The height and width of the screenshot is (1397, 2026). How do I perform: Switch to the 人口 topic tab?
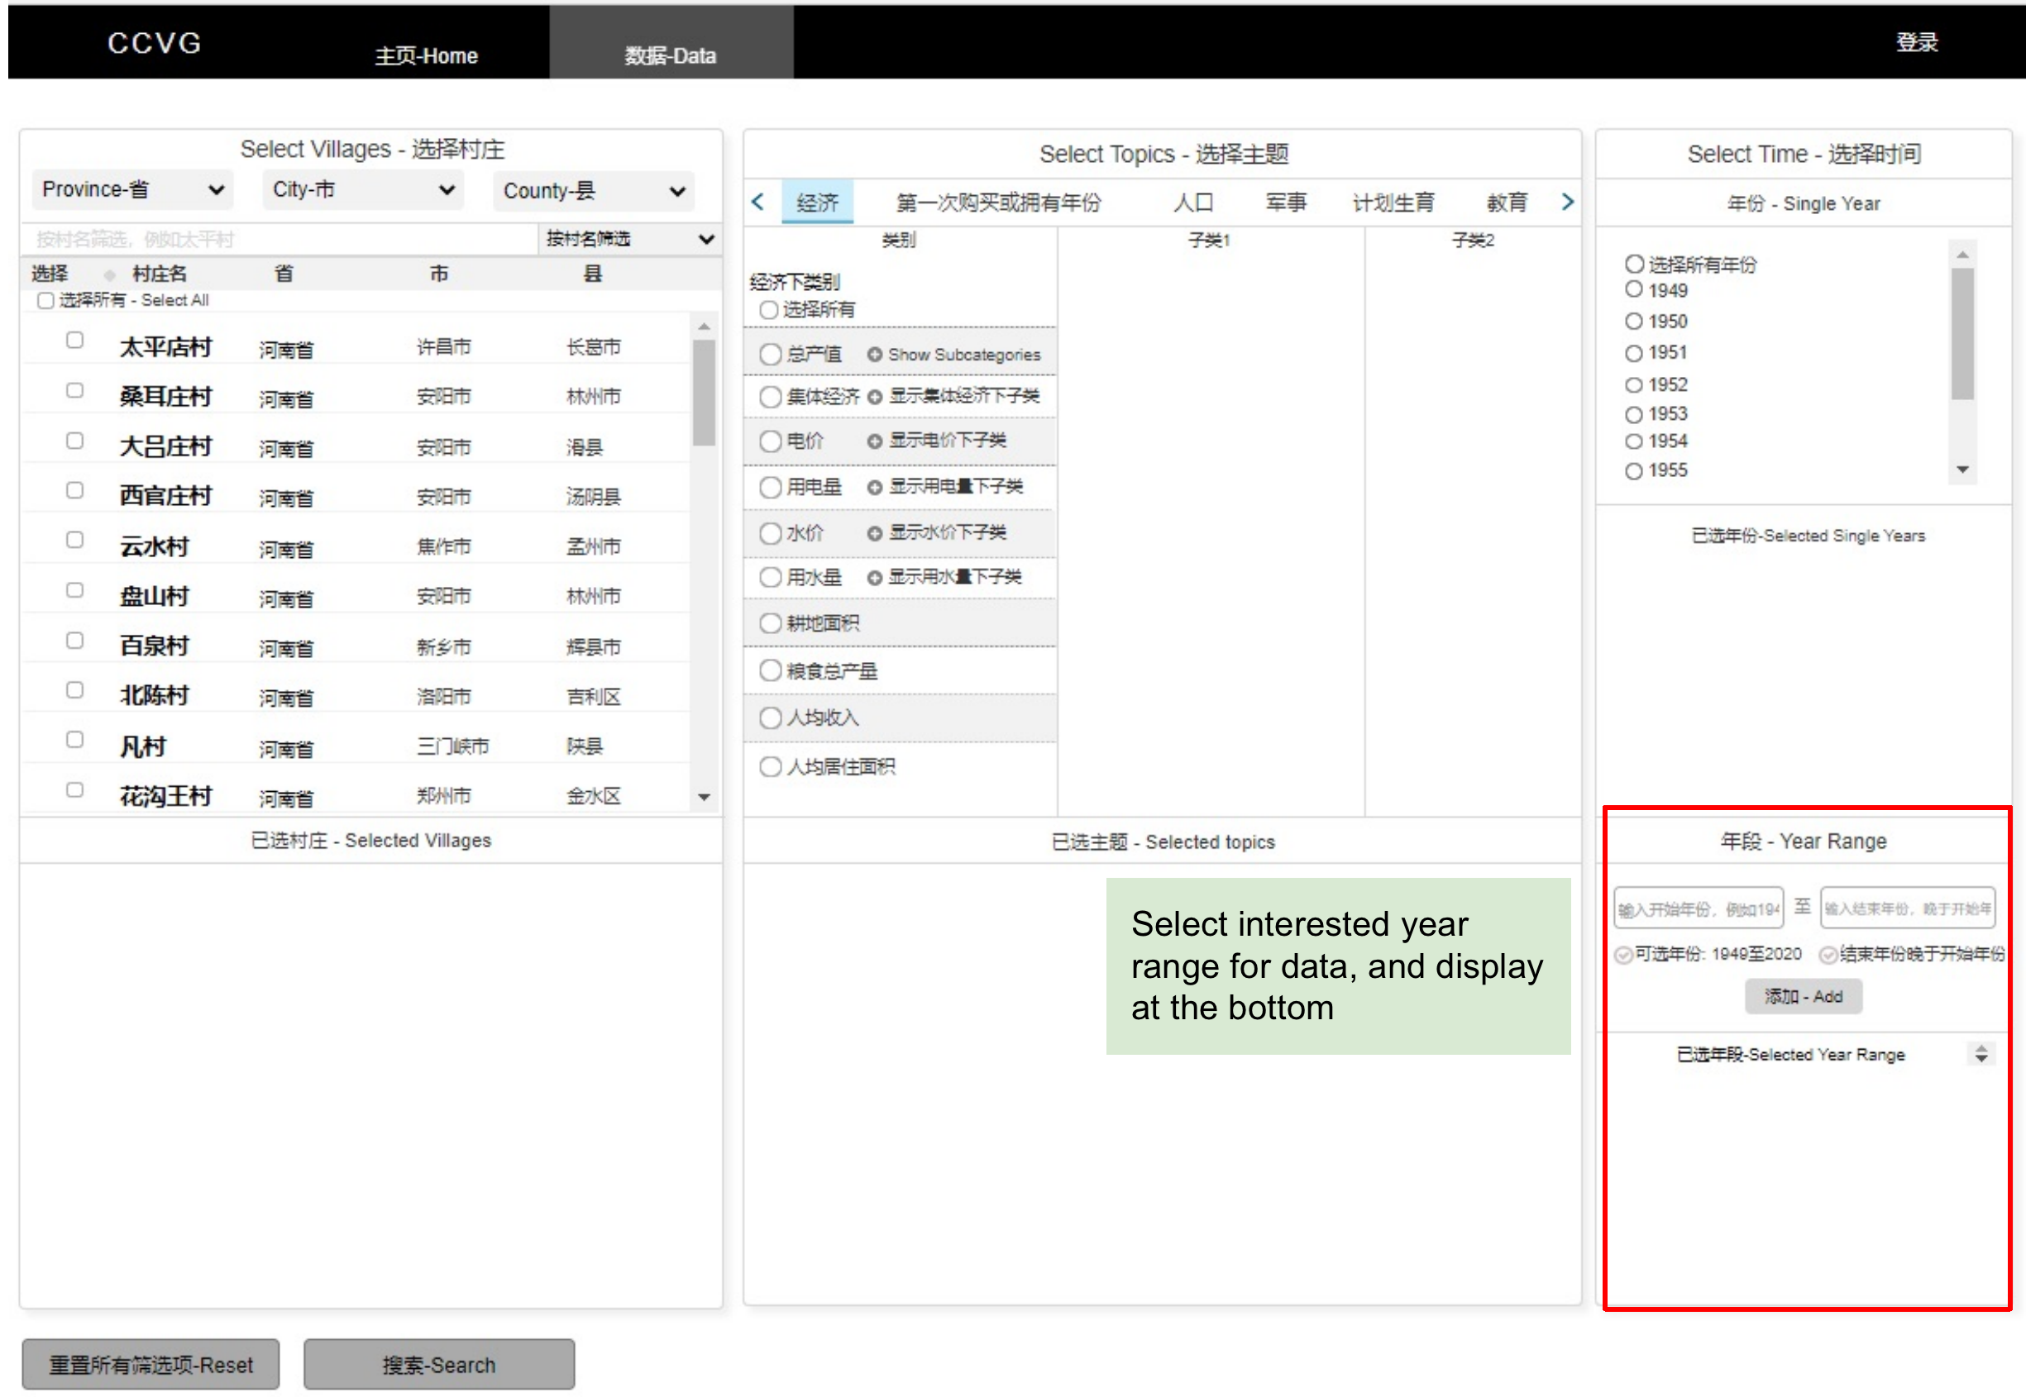pos(1192,203)
